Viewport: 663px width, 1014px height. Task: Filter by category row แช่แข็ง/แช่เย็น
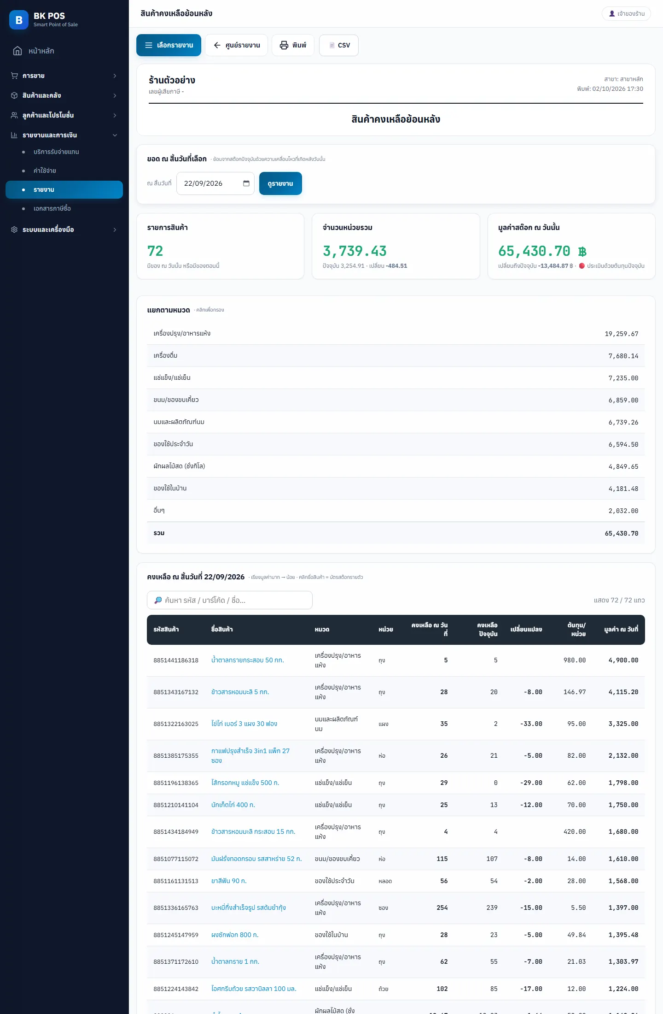[x=396, y=378]
